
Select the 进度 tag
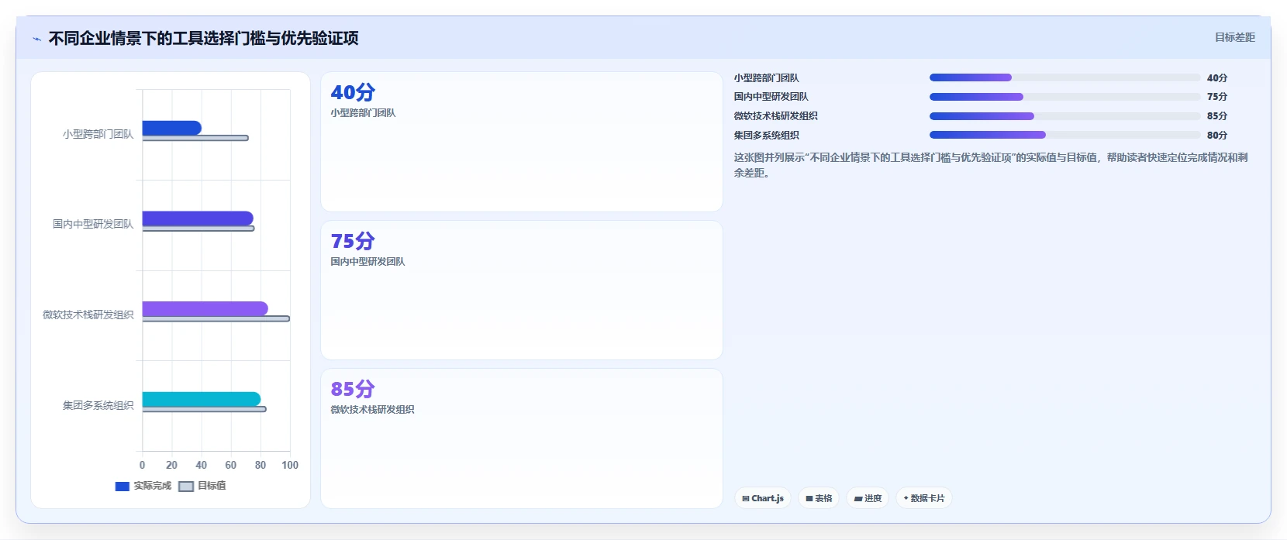click(868, 498)
